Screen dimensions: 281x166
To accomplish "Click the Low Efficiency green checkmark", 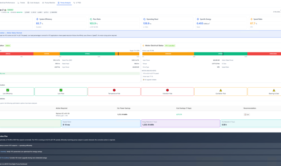I will tap(8, 90).
